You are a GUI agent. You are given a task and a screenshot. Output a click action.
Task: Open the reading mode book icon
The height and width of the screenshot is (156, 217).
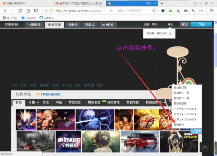click(36, 11)
